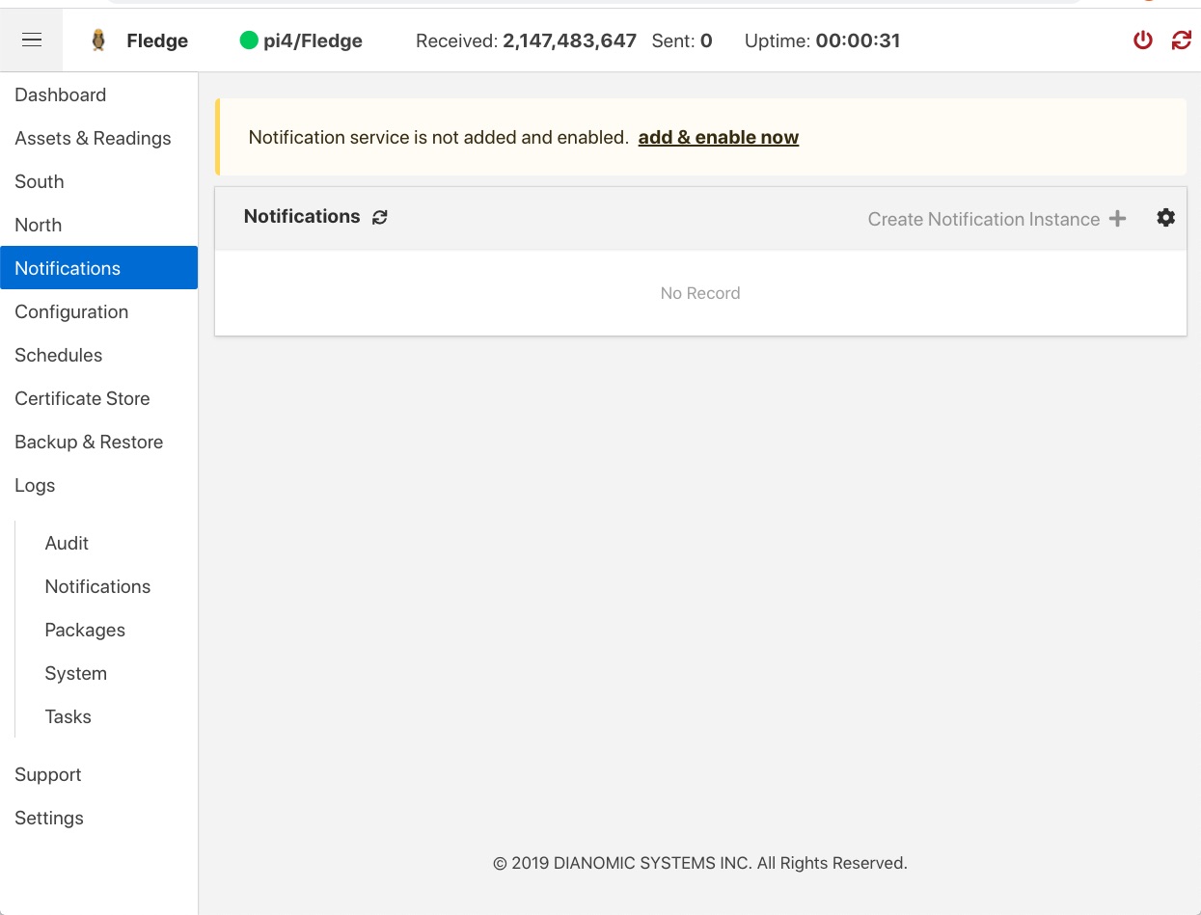This screenshot has height=915, width=1201.
Task: Select Create Notification Instance
Action: (983, 219)
